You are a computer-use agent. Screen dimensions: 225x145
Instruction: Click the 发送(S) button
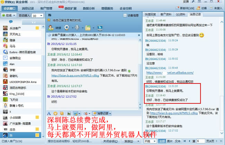tap(128, 141)
